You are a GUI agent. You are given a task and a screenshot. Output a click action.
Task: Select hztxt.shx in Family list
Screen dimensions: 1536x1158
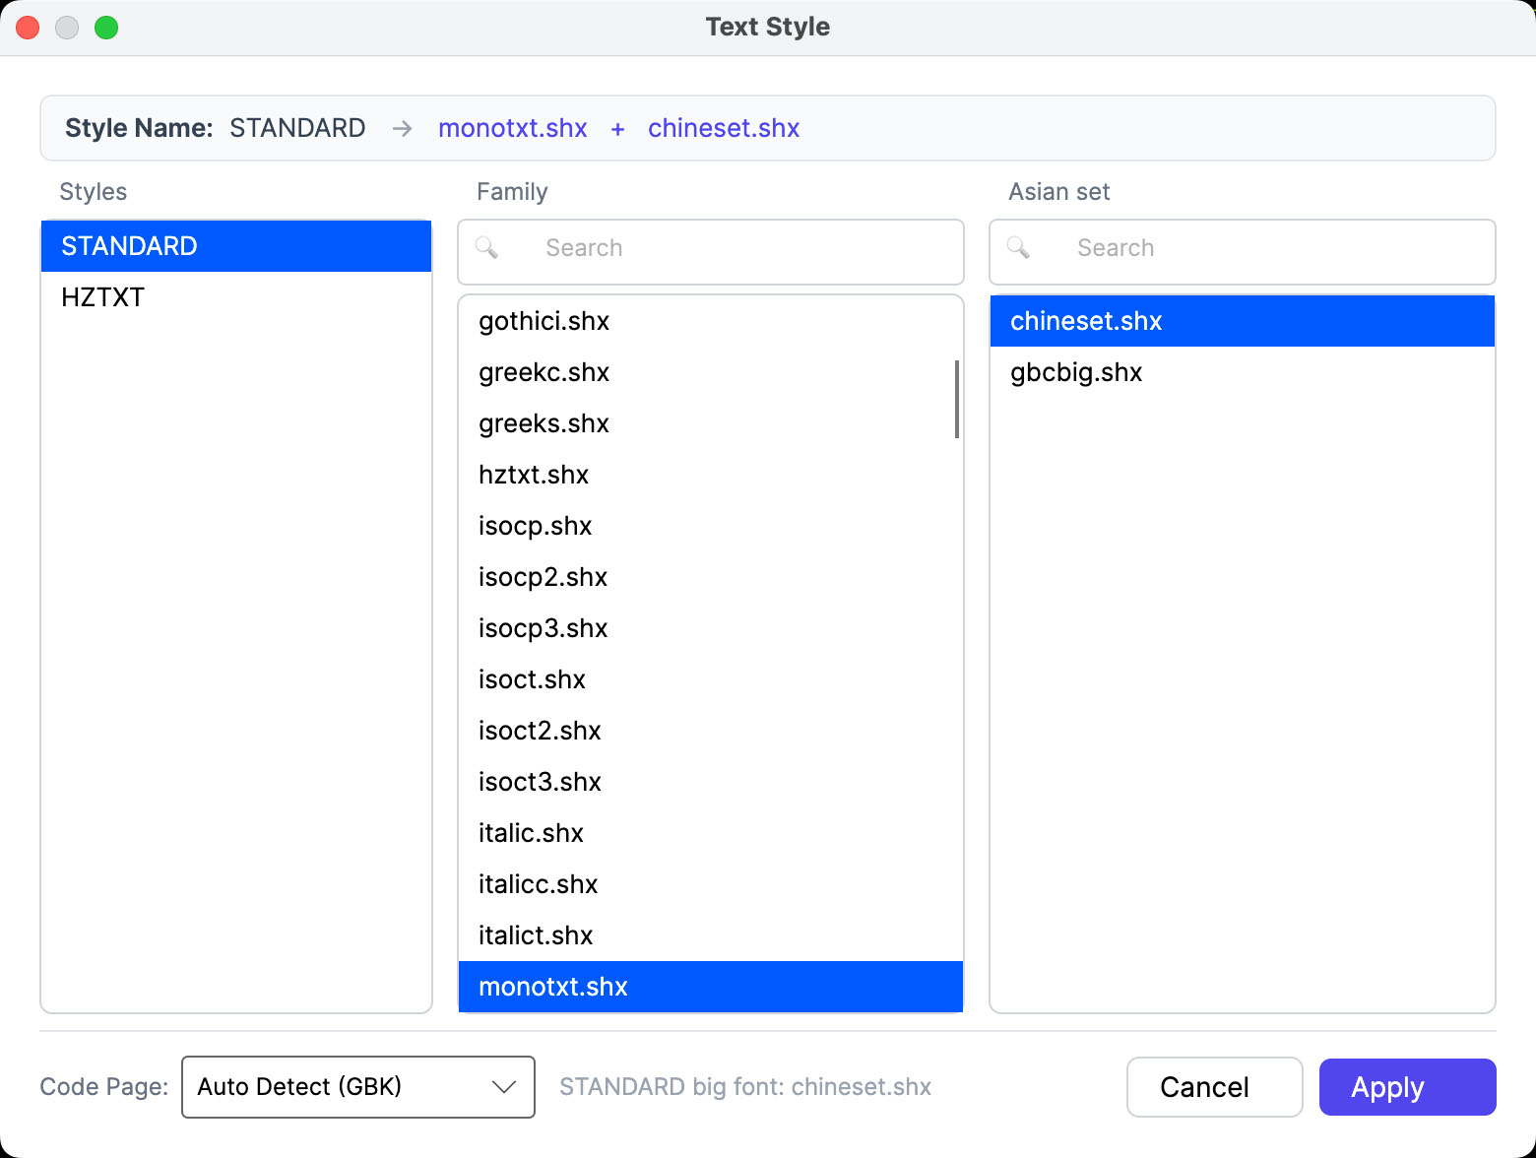point(711,475)
